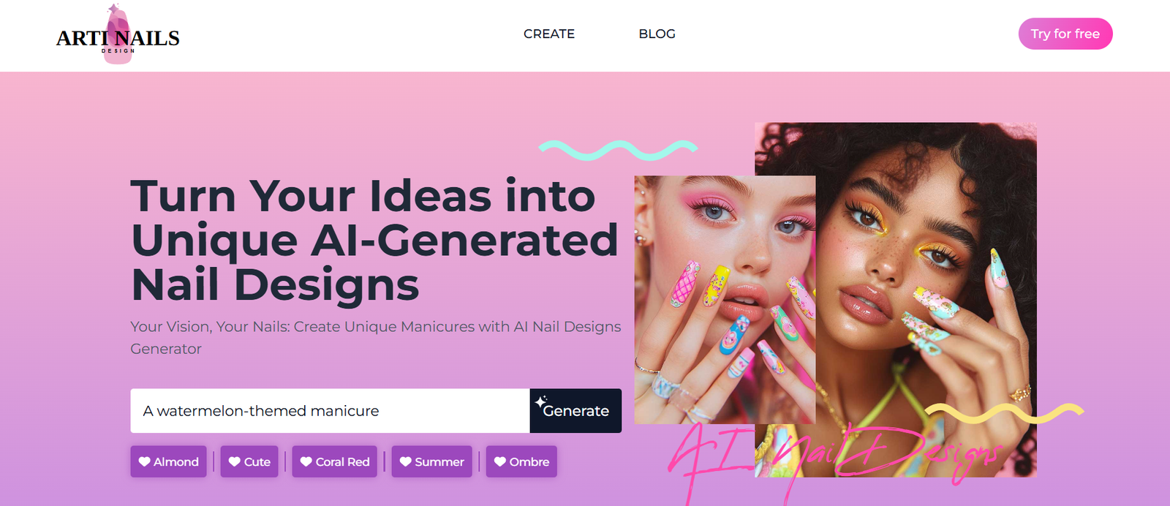Click the heart icon on Ombre tag

tap(499, 461)
